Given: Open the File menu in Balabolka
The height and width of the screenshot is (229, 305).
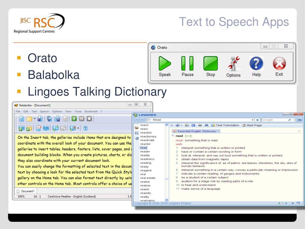Looking at the screenshot, I should click(x=18, y=112).
